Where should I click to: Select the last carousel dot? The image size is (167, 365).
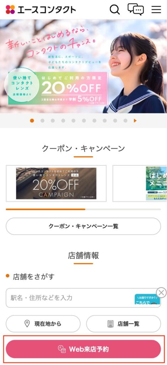125,120
